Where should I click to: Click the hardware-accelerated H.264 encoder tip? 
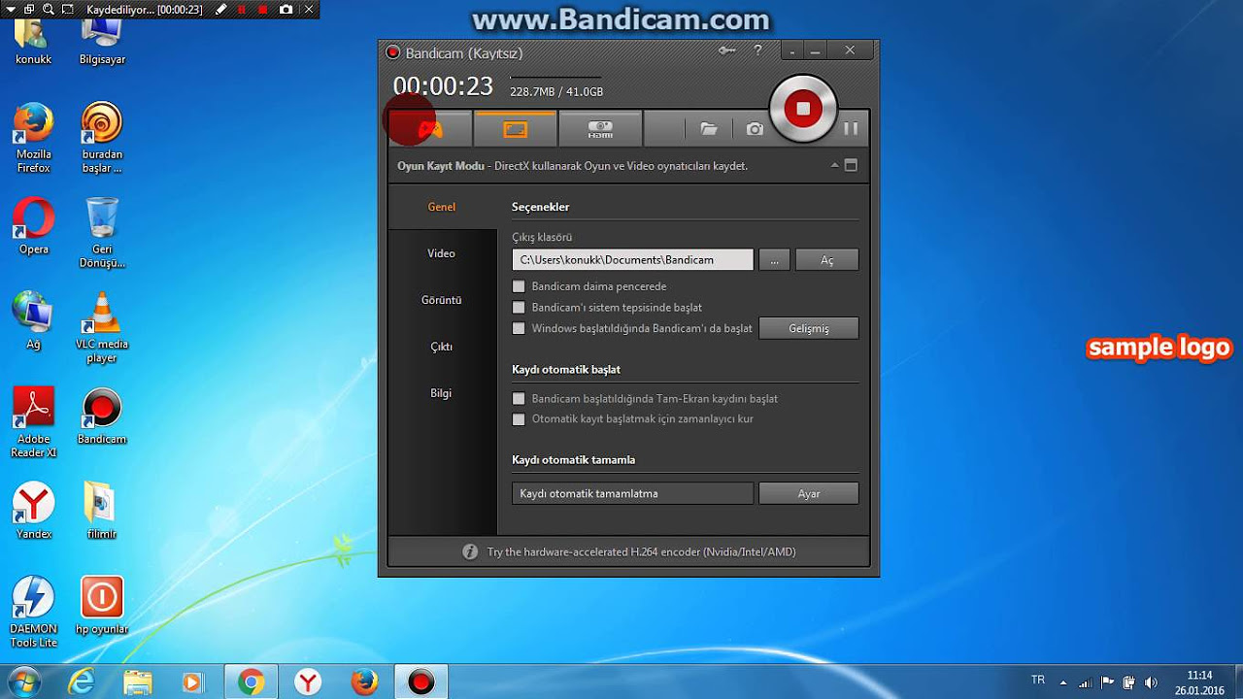click(x=641, y=551)
